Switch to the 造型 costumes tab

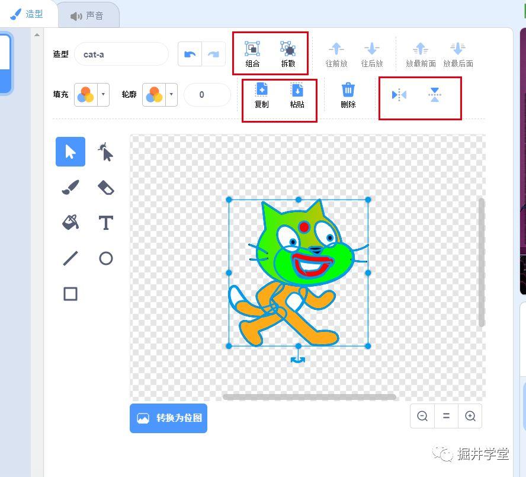point(27,14)
